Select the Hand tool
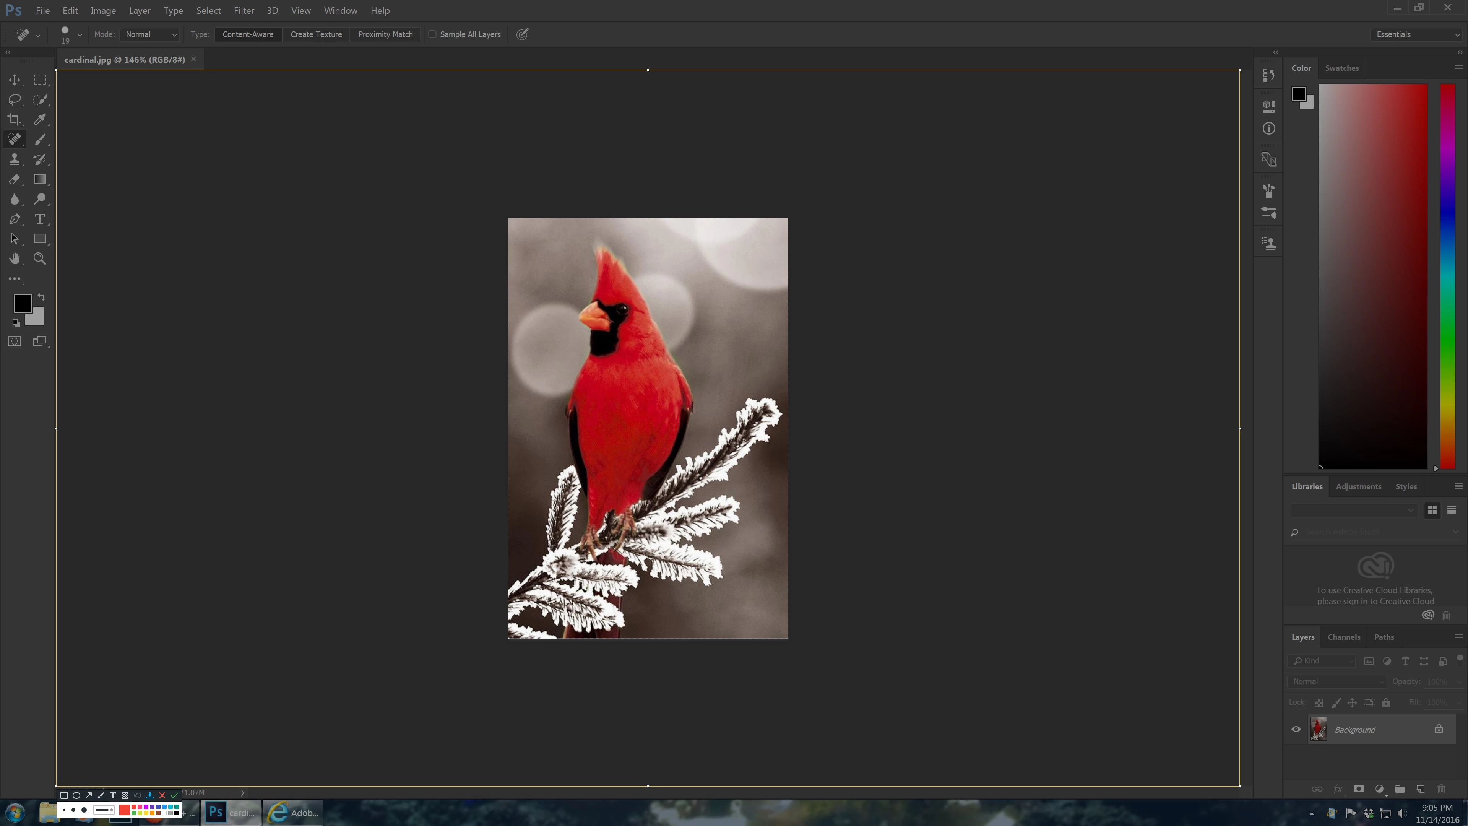The width and height of the screenshot is (1468, 826). coord(14,259)
